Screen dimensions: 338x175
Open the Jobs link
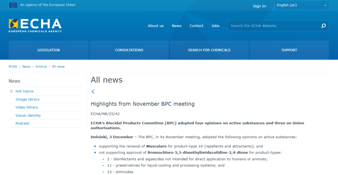215,26
